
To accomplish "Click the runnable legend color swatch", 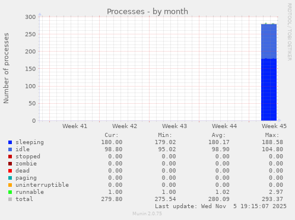I will pos(10,192).
